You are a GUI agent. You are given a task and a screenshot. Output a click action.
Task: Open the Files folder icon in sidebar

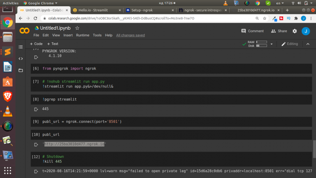[21, 70]
